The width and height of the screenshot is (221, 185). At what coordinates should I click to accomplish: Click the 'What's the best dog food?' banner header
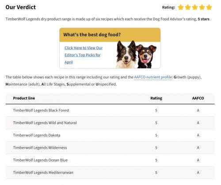[x=110, y=35]
